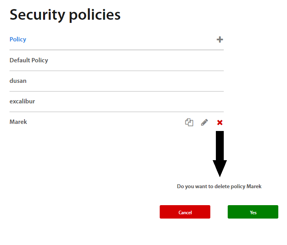The image size is (287, 245).
Task: Click the word Marek in the confirmation message
Action: pyautogui.click(x=254, y=186)
